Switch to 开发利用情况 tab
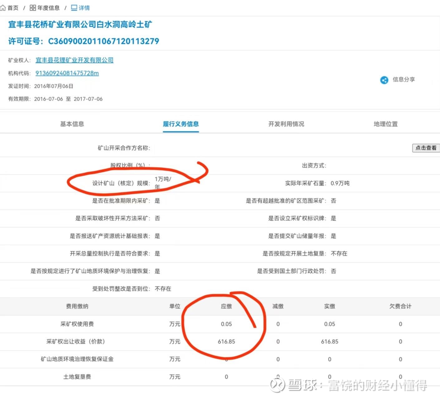The image size is (440, 399). [286, 124]
